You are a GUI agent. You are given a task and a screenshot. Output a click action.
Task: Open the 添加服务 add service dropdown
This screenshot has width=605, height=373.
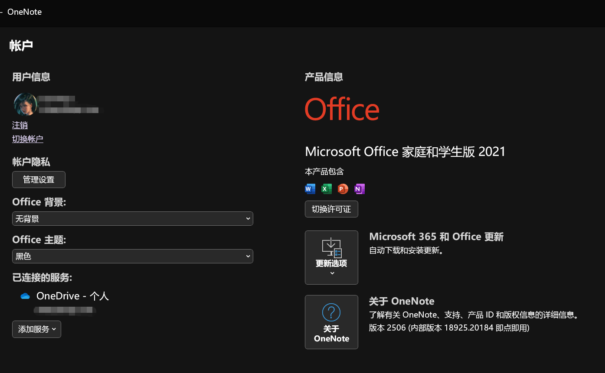click(36, 329)
